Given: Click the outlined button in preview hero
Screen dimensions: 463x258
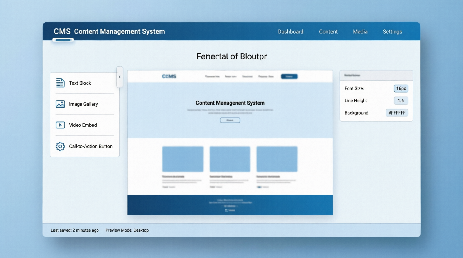Looking at the screenshot, I should [x=230, y=120].
